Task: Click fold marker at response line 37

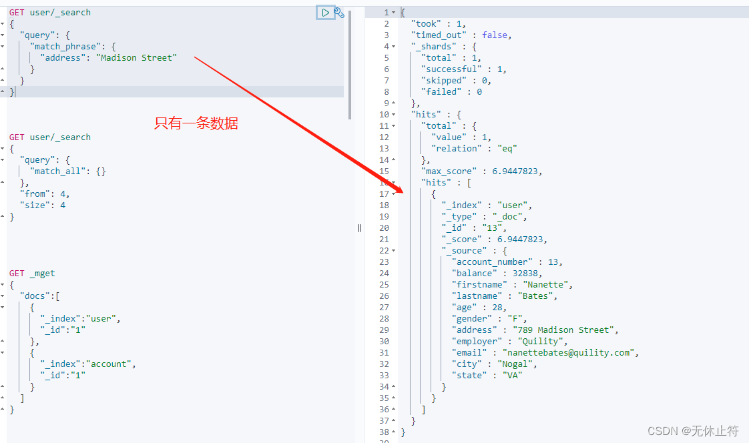Action: [x=394, y=421]
